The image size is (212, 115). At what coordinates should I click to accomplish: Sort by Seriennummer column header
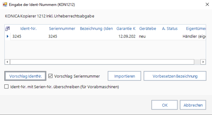(62, 28)
